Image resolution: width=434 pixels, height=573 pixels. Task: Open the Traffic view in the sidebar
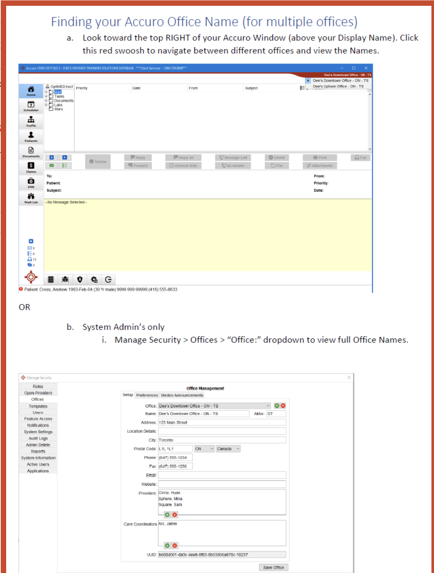(x=31, y=122)
